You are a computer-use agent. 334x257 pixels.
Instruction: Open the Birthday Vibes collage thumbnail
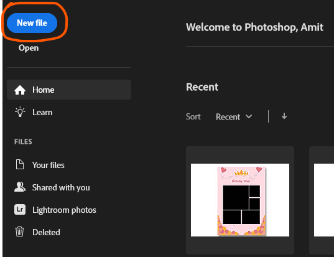pyautogui.click(x=240, y=200)
